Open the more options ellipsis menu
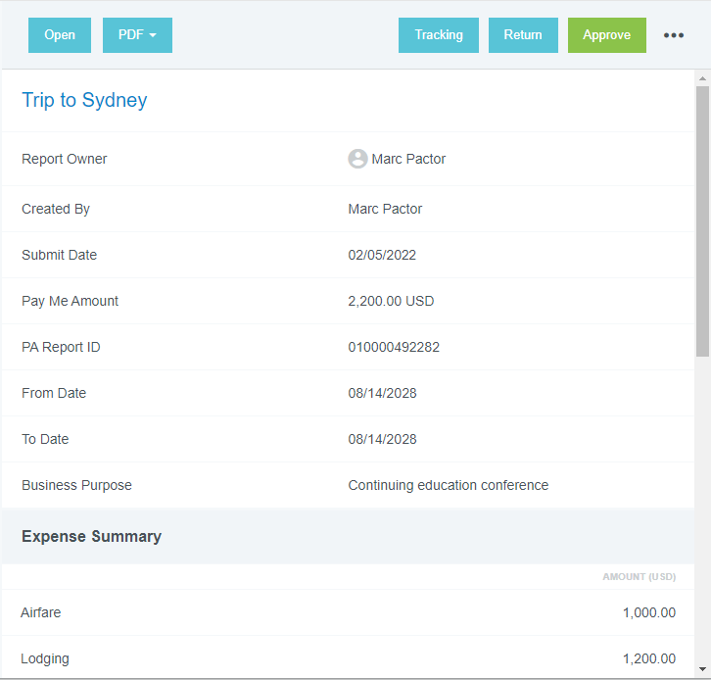 (x=674, y=35)
